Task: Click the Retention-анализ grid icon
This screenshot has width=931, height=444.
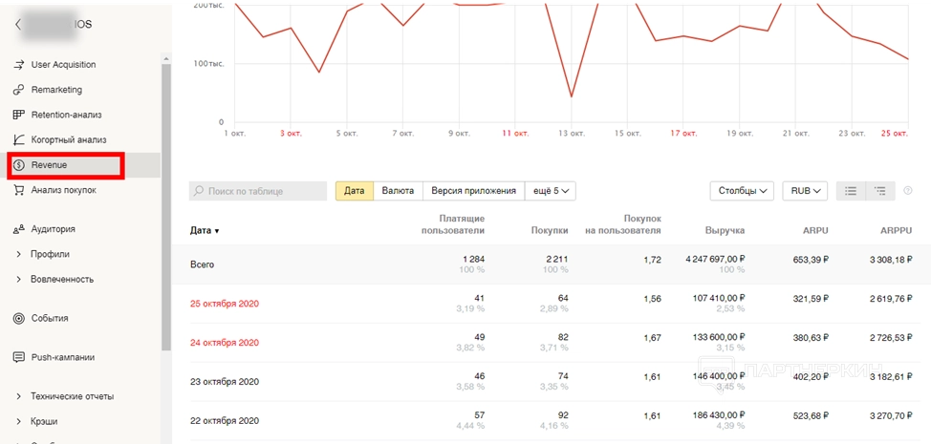Action: click(x=19, y=115)
